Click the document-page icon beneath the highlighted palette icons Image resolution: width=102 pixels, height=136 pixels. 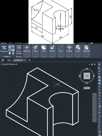(10, 53)
